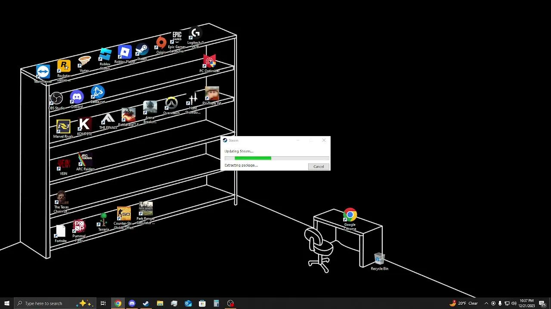Open Task View from the taskbar
The height and width of the screenshot is (309, 551).
coord(103,303)
